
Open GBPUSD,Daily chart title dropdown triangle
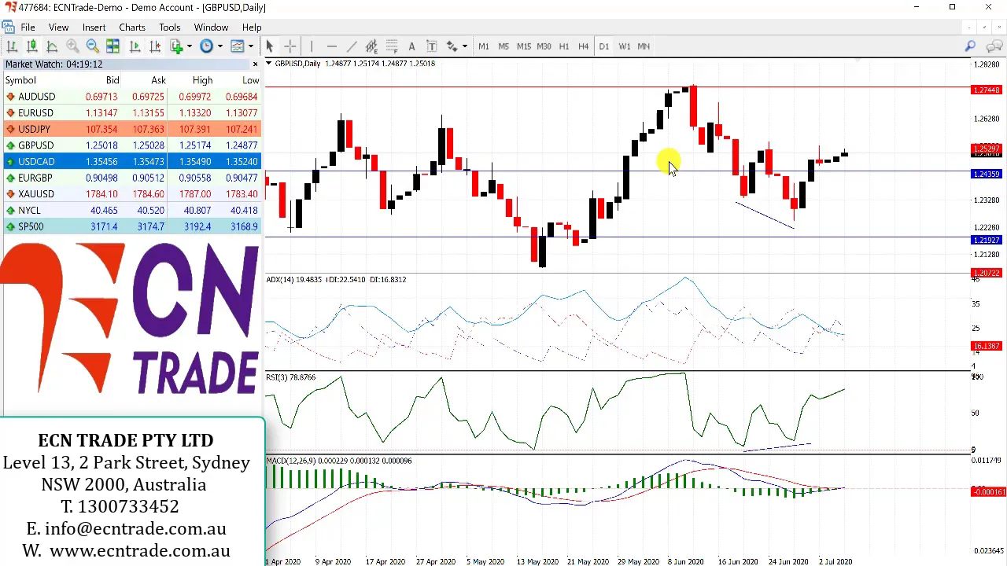(x=269, y=64)
